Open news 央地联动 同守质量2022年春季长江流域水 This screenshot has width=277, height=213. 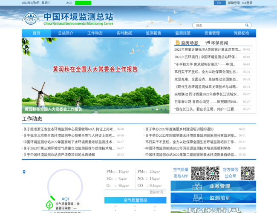[x=207, y=94]
